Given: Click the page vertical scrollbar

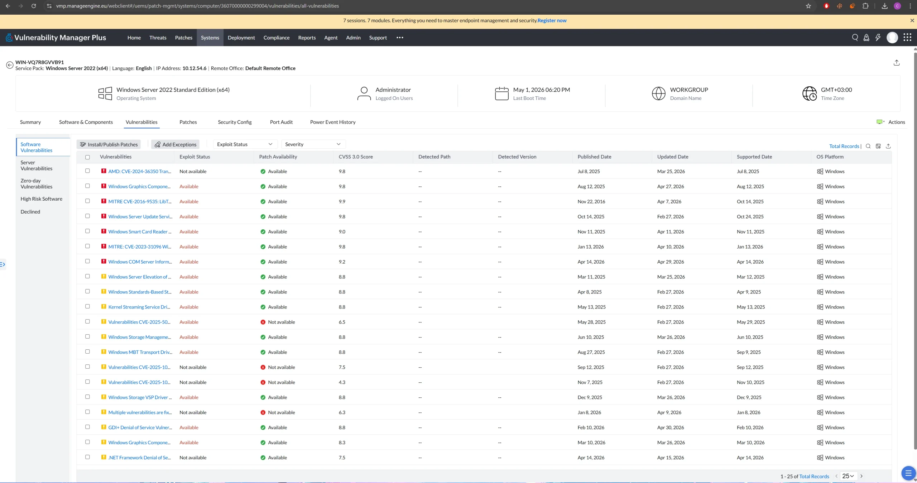Looking at the screenshot, I should (x=915, y=251).
